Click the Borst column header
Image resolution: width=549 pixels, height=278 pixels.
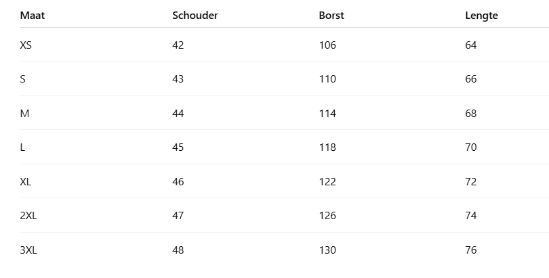331,16
